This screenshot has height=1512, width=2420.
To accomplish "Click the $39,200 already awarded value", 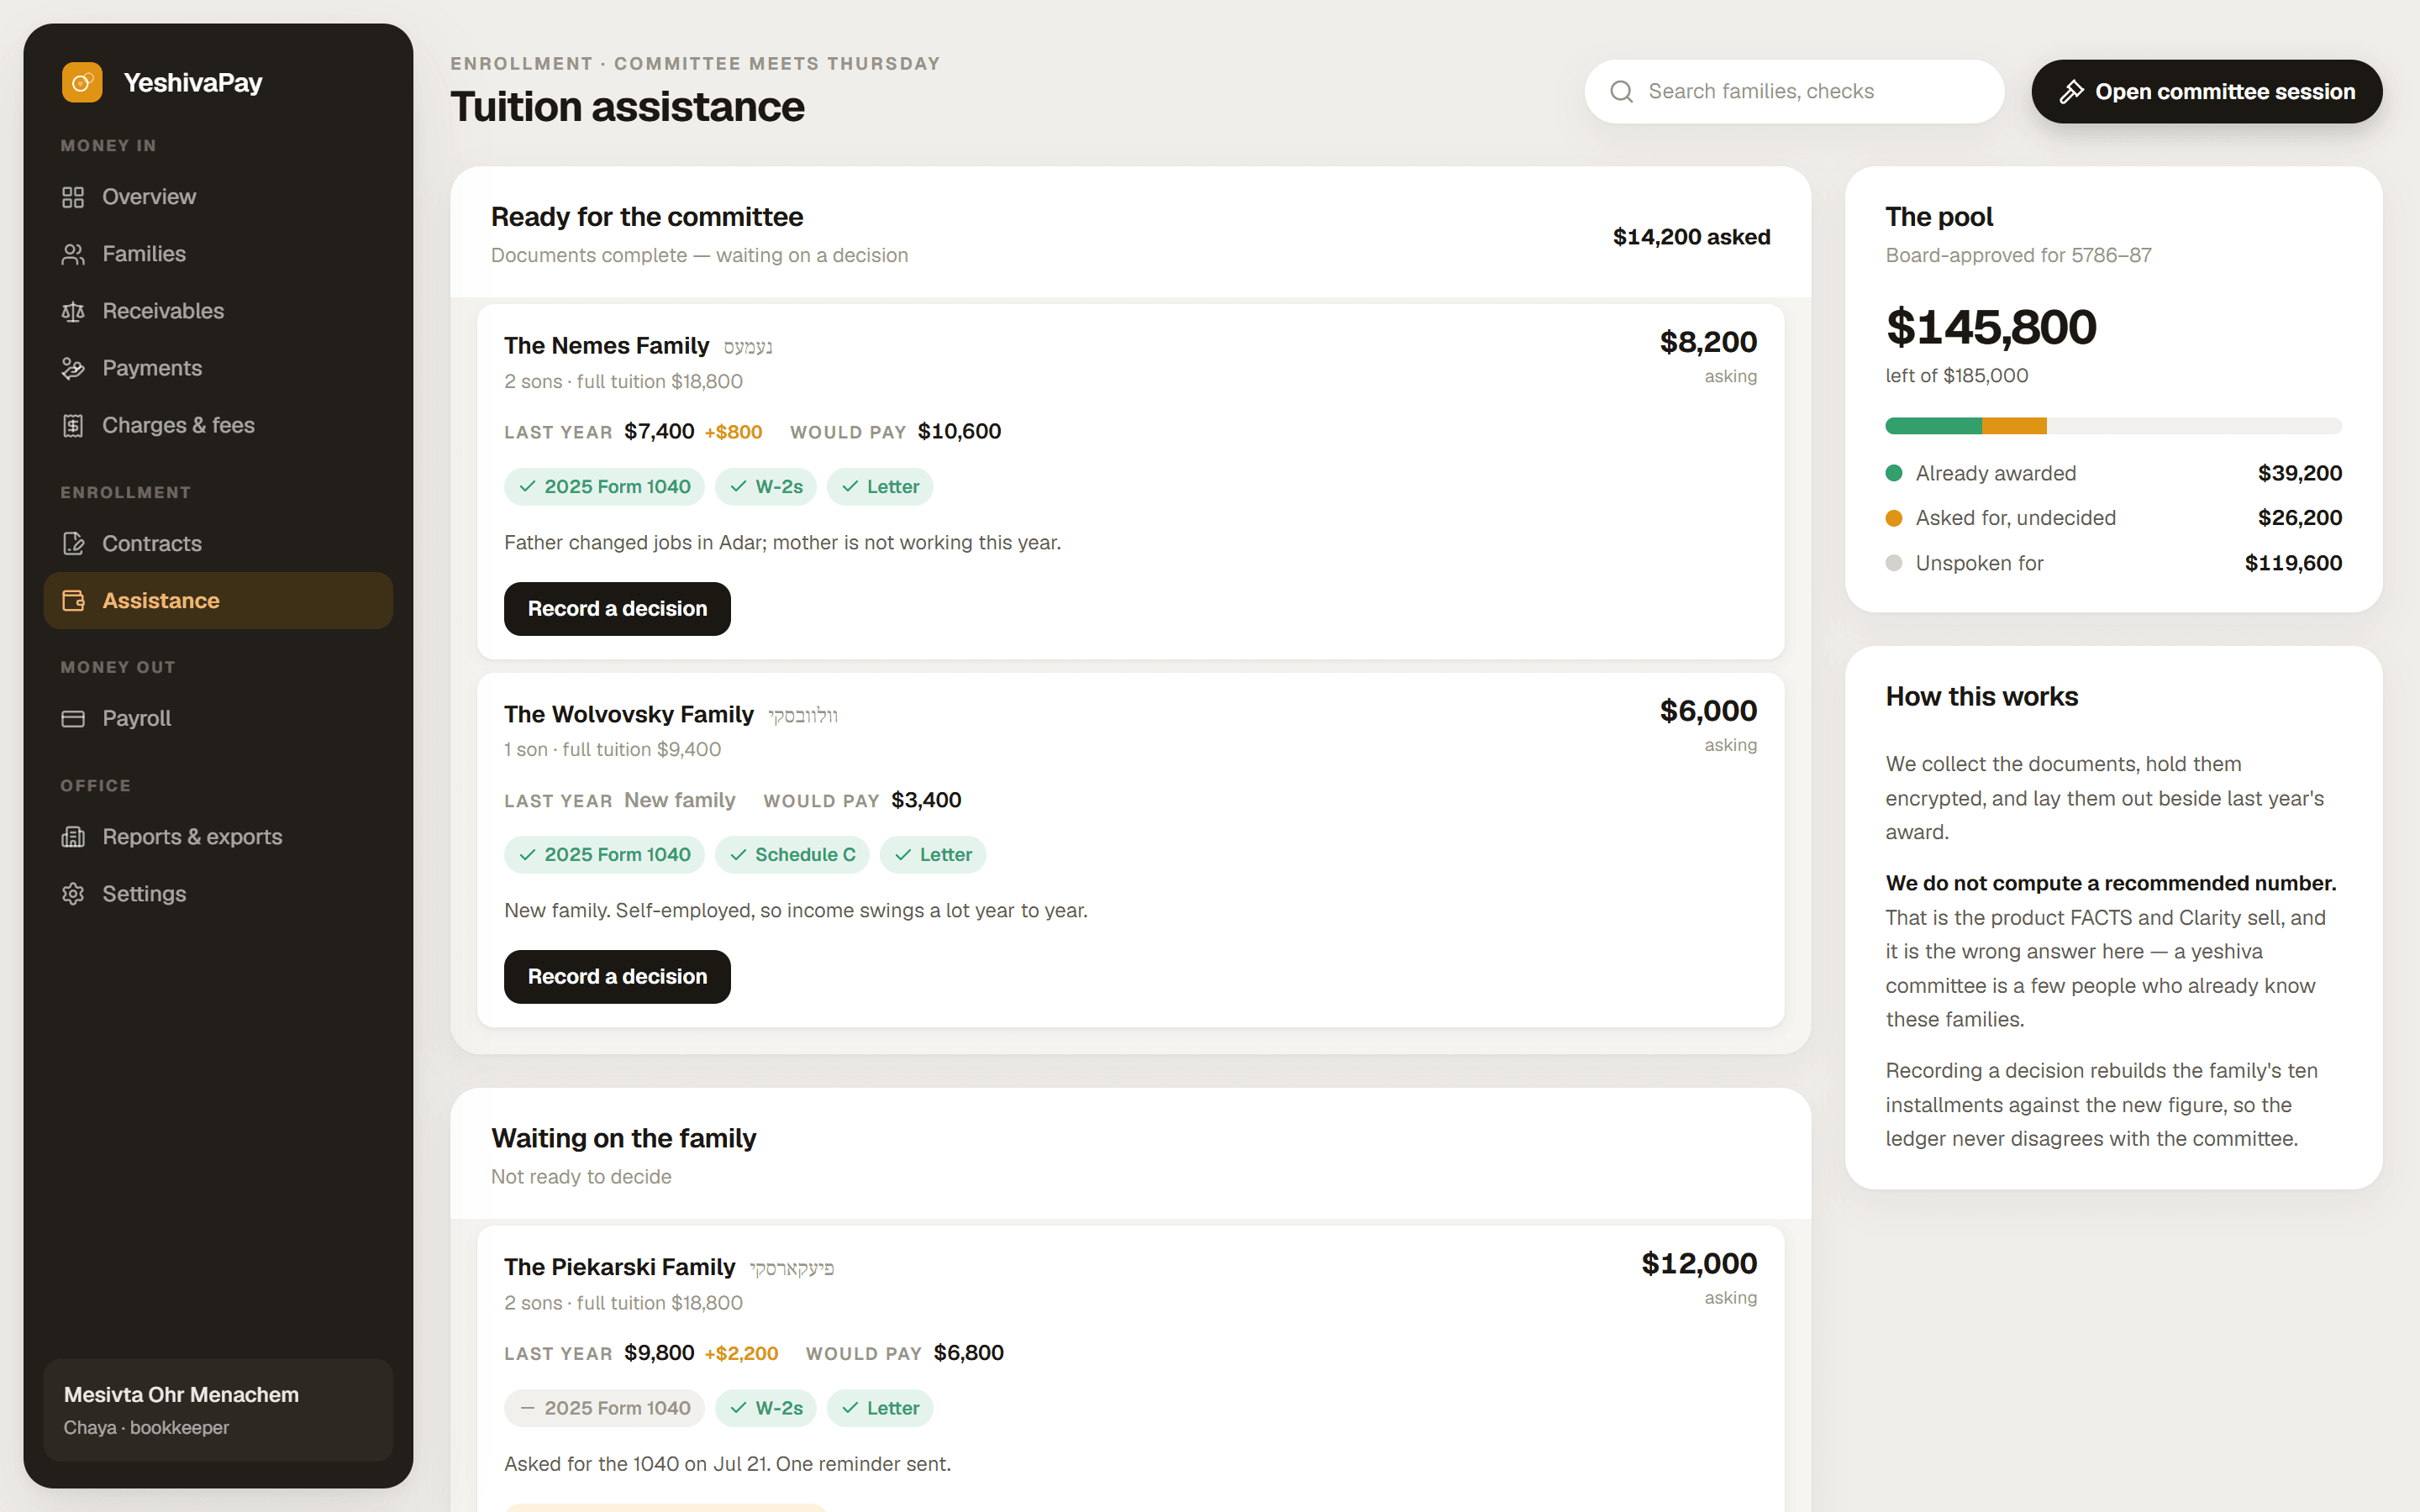I will (x=2300, y=473).
